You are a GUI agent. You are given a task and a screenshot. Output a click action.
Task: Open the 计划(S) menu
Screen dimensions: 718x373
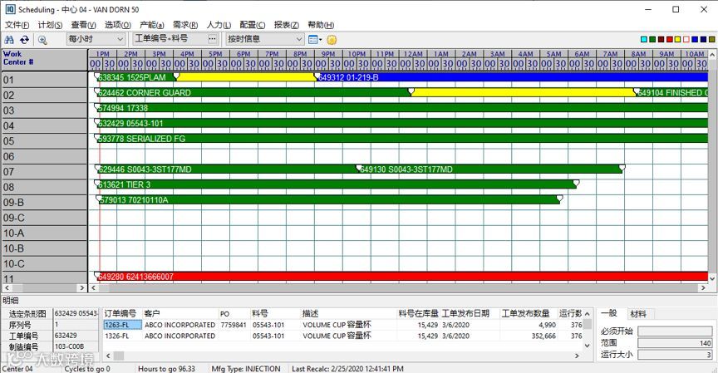coord(50,25)
